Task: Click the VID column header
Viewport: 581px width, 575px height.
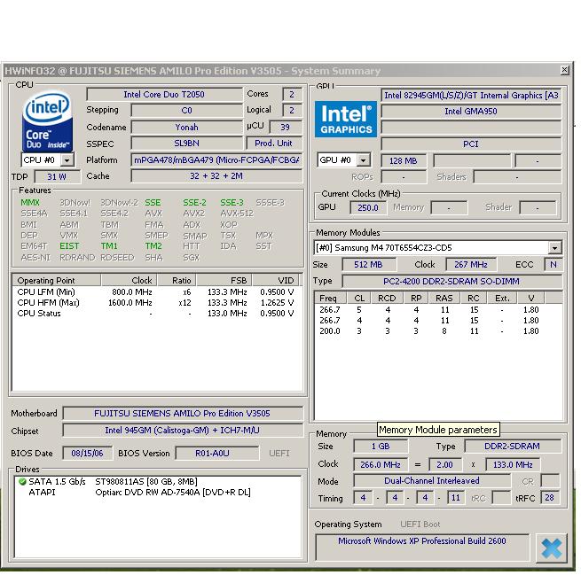Action: [x=276, y=280]
